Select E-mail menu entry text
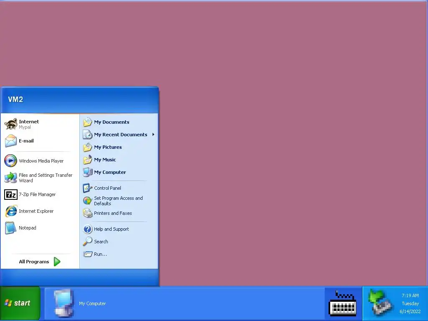This screenshot has width=428, height=321. (x=26, y=141)
